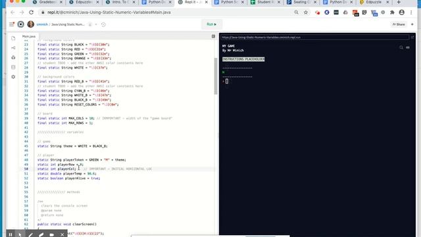Click line static boolean playerAlive
The image size is (421, 237).
click(68, 178)
